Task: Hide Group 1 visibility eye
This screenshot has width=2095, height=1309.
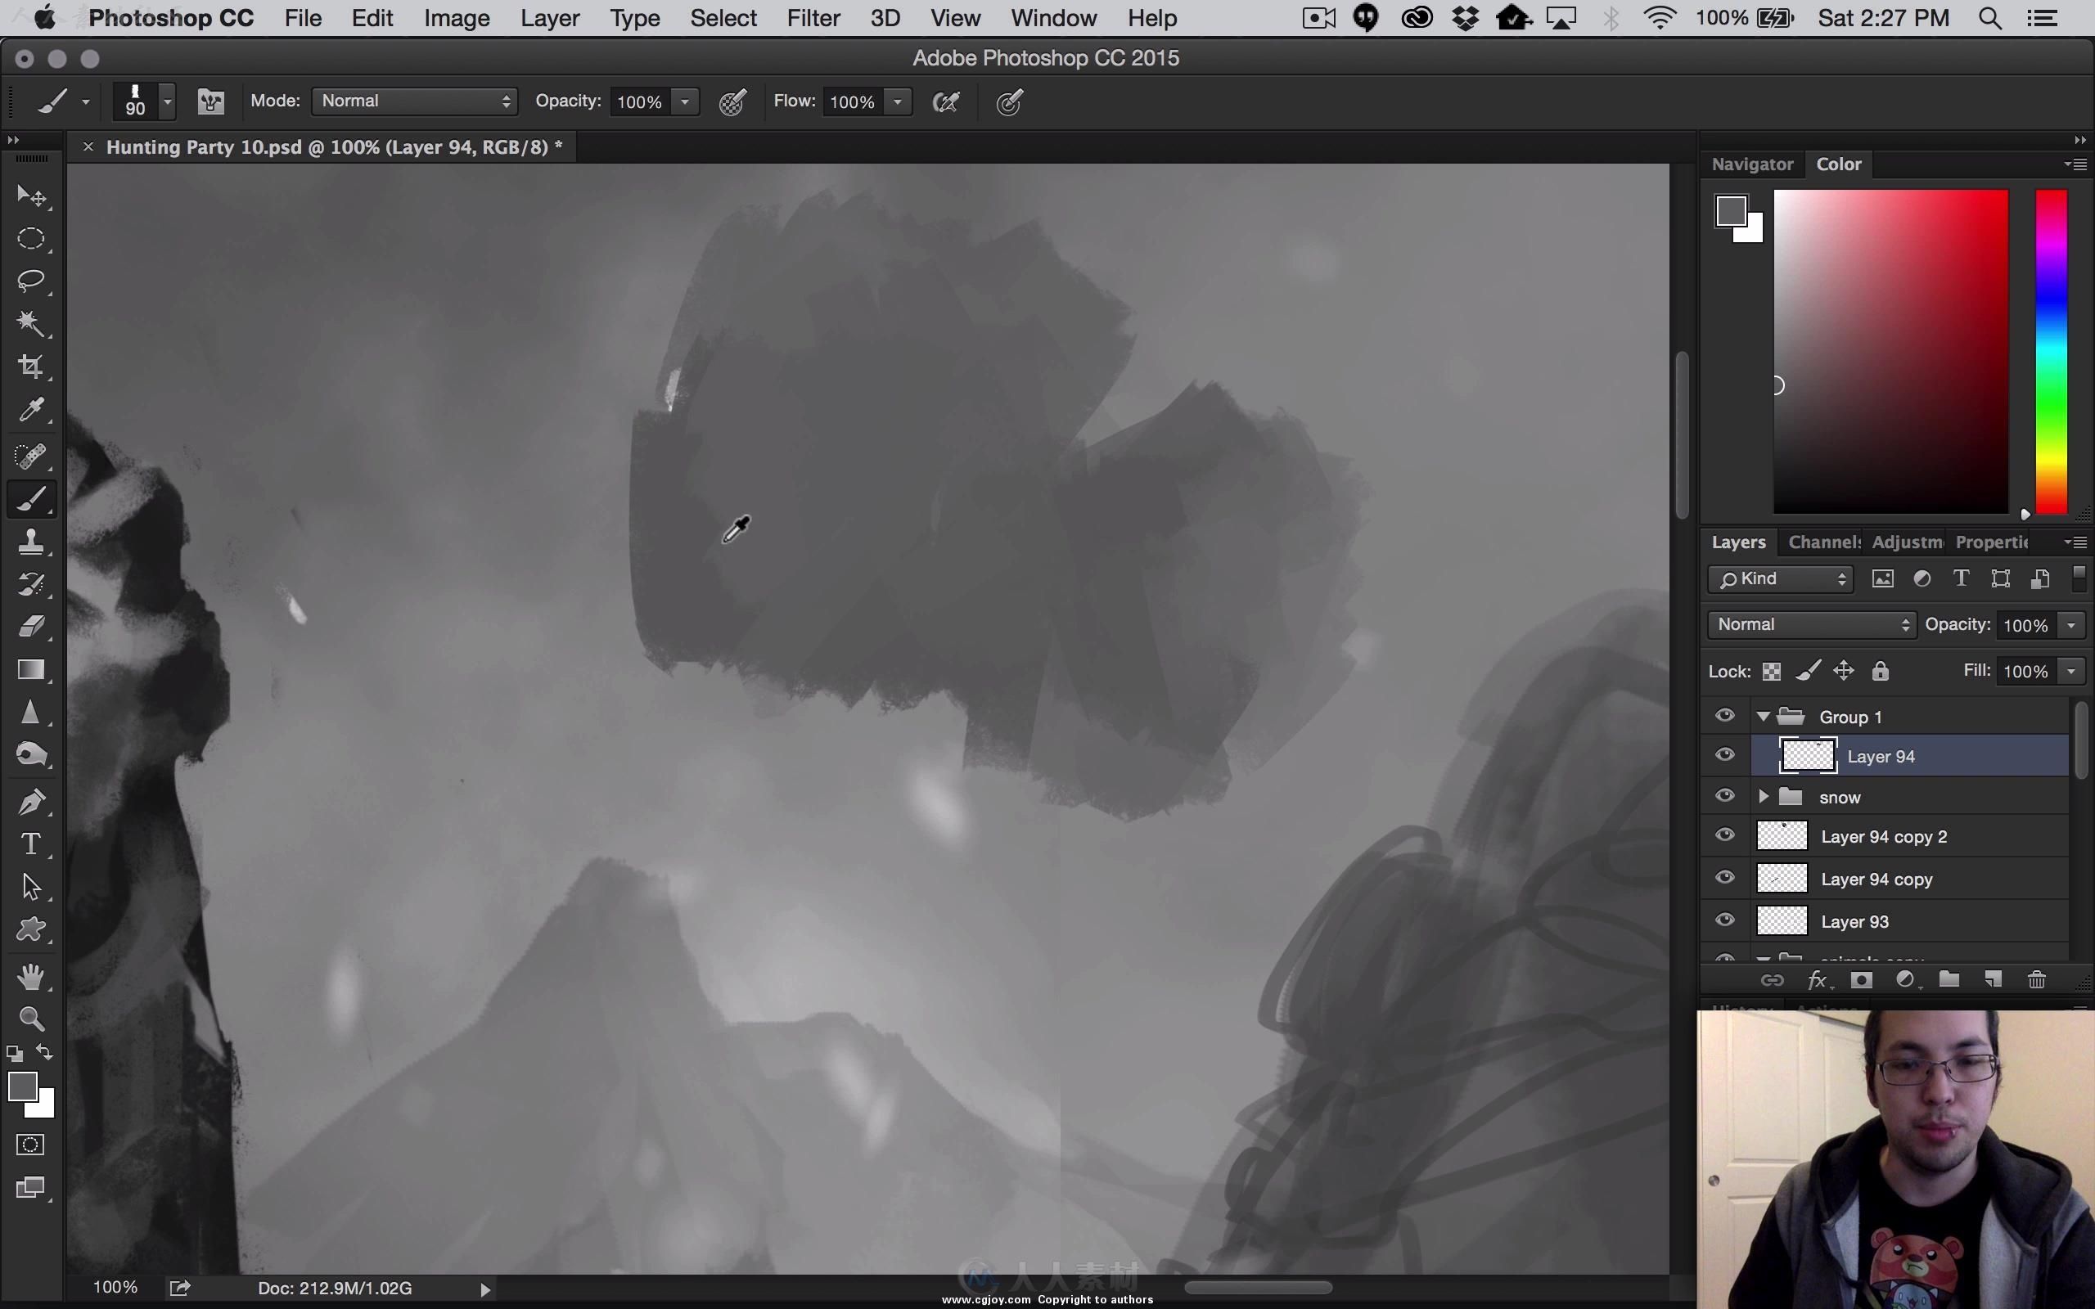Action: tap(1724, 716)
